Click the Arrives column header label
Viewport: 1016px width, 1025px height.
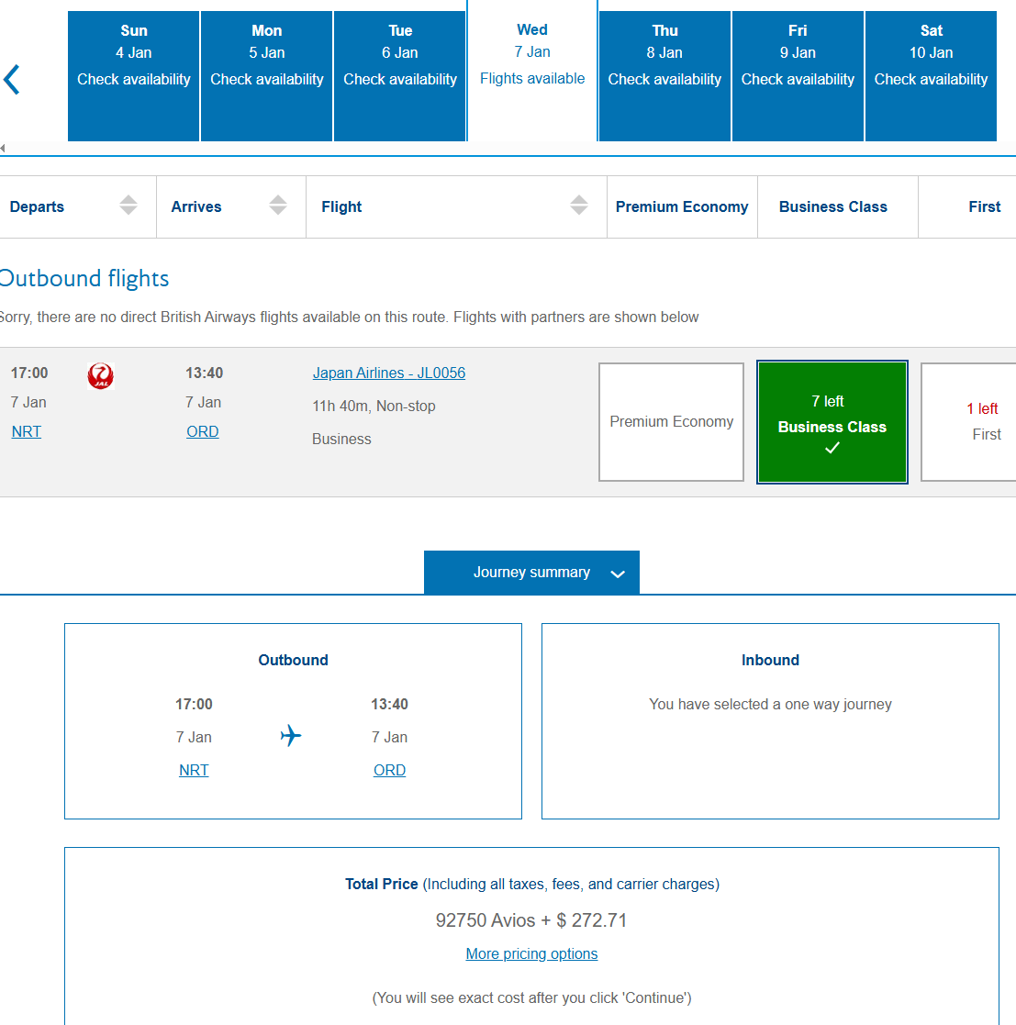pyautogui.click(x=196, y=206)
